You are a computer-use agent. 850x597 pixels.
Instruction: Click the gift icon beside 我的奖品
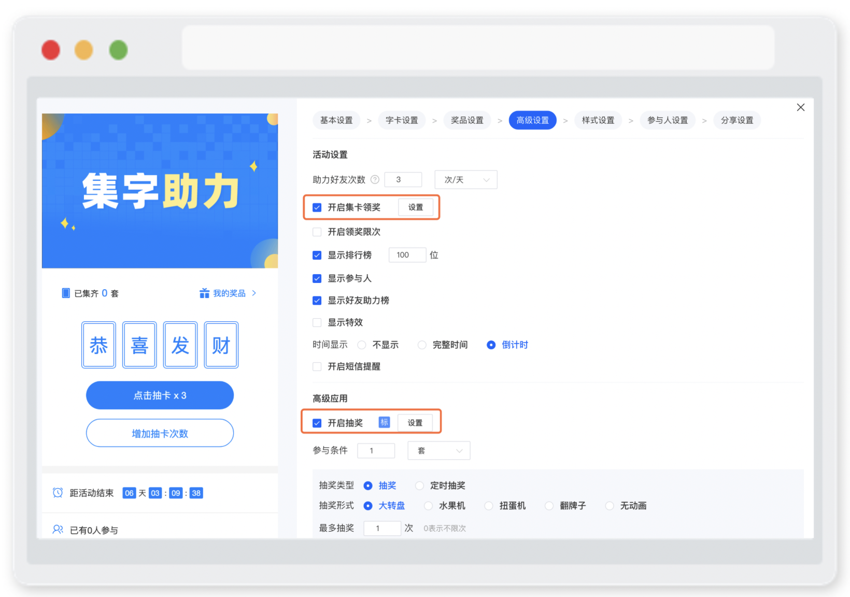click(x=204, y=293)
